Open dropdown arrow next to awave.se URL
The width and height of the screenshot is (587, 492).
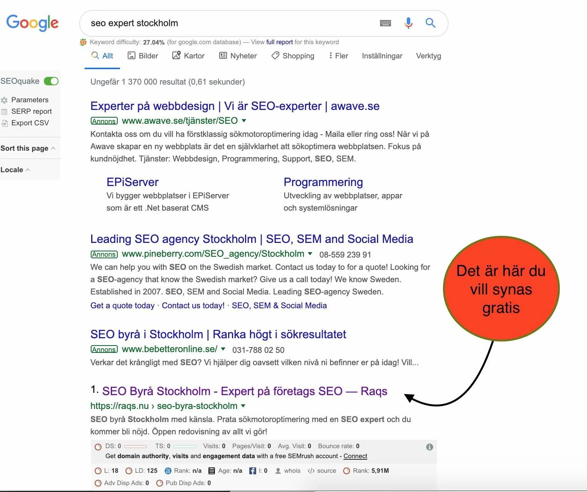coord(244,121)
